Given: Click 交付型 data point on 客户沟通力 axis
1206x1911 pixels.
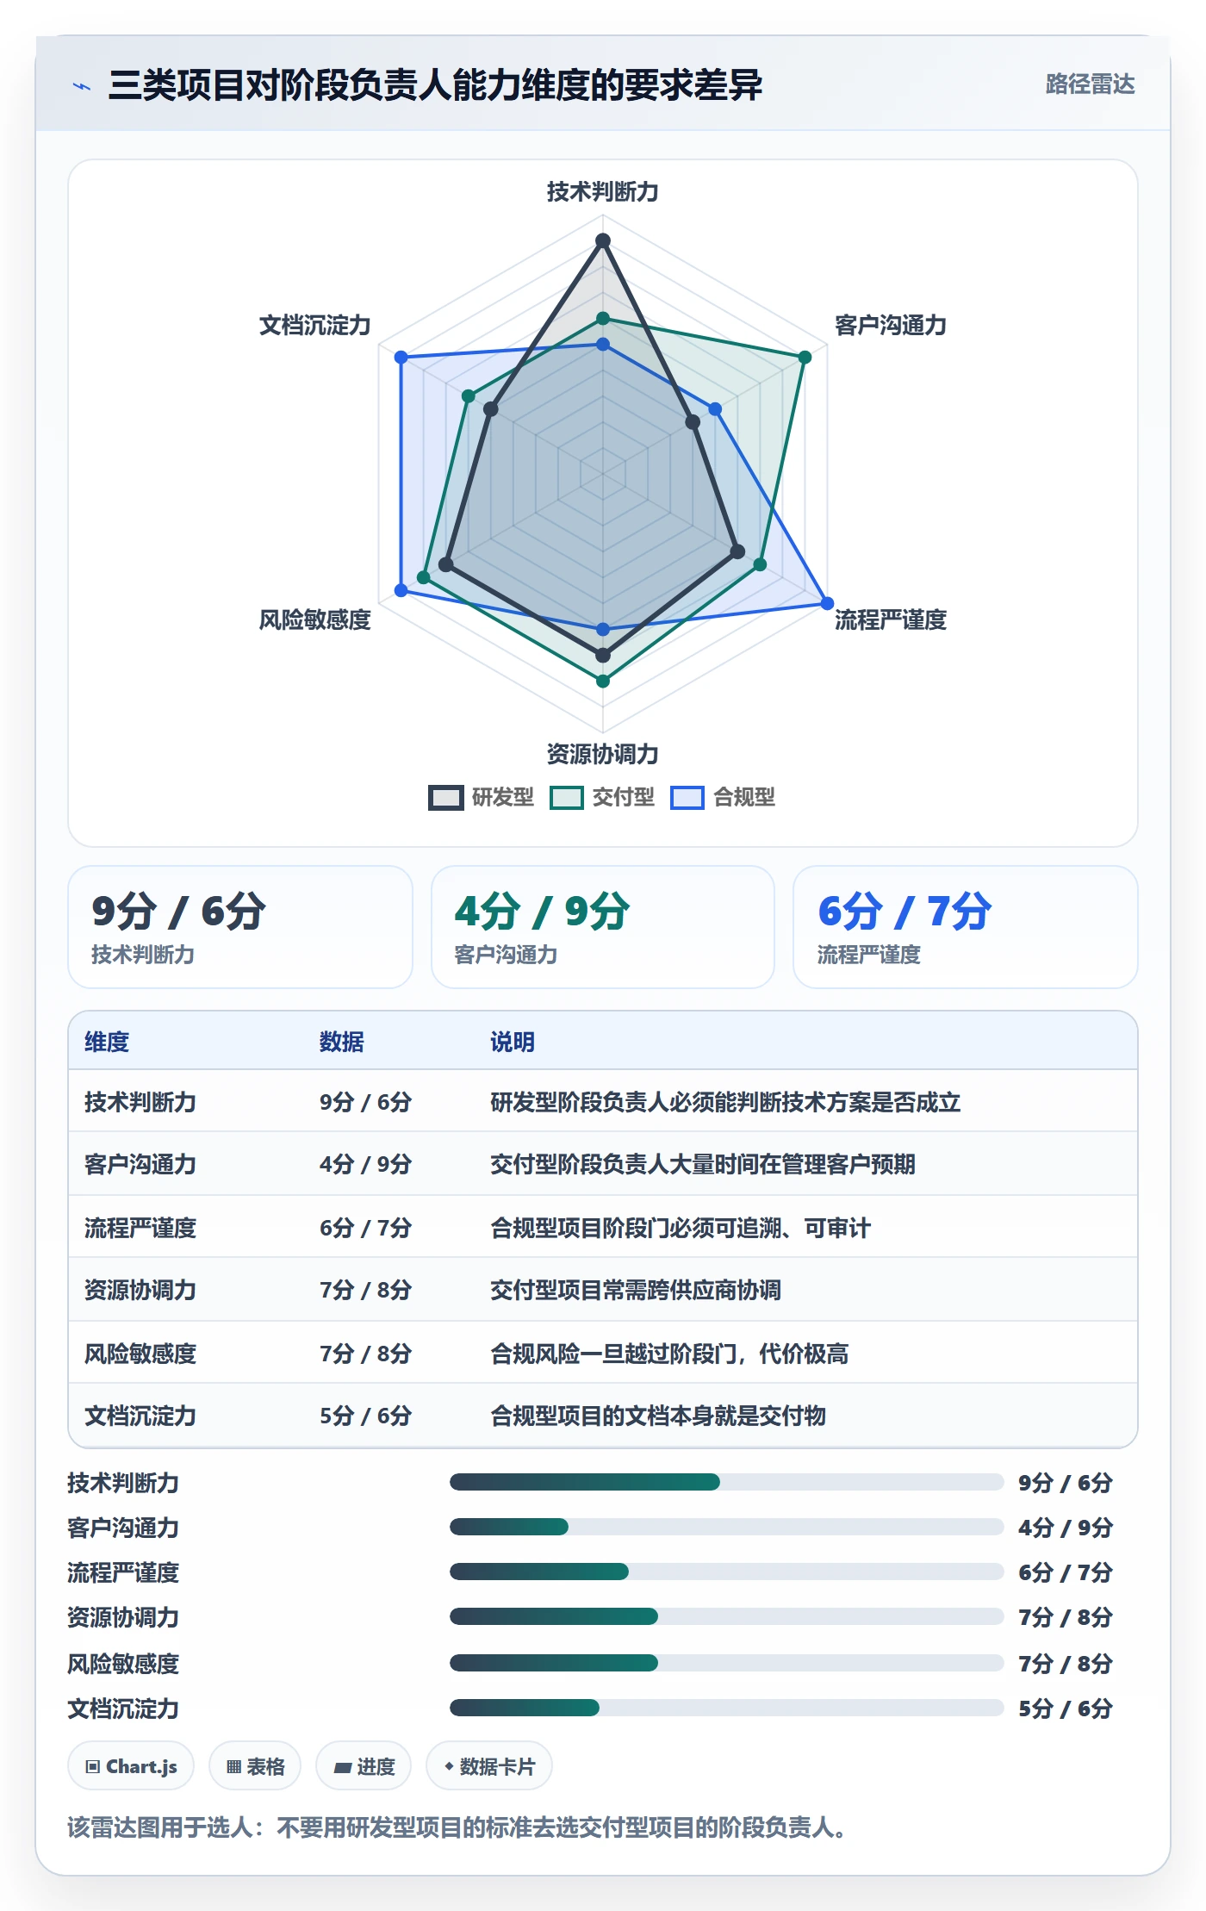Looking at the screenshot, I should click(x=805, y=357).
